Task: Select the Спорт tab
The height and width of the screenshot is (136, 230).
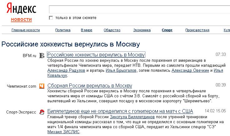Action: 167,30
